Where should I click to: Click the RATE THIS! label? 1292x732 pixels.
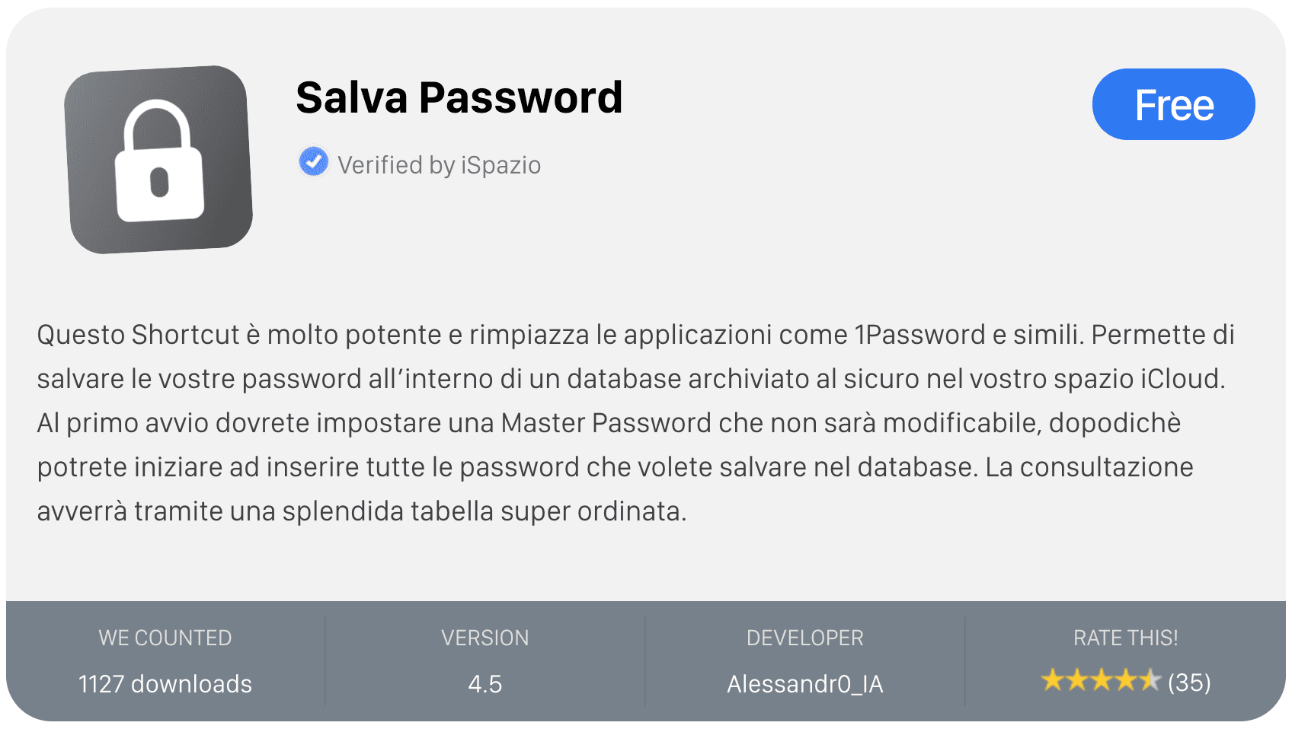click(x=1125, y=638)
